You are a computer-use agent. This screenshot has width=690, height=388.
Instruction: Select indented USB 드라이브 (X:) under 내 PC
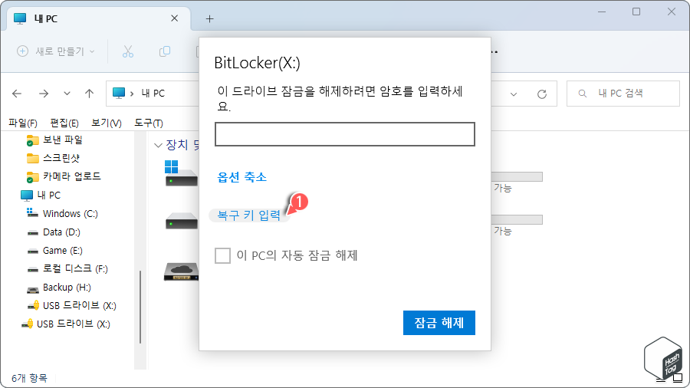[x=80, y=306]
